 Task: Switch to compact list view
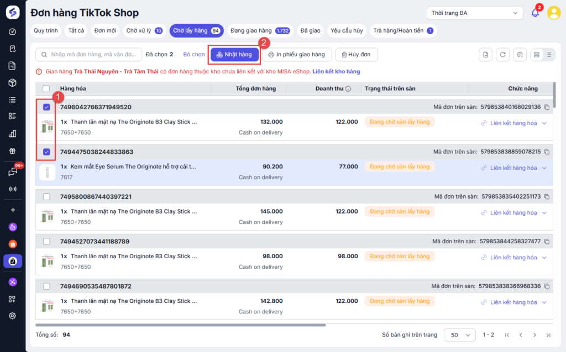549,54
